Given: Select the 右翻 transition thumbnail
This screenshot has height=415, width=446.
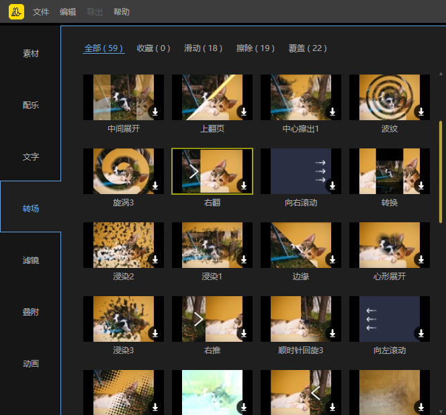Looking at the screenshot, I should coord(212,171).
